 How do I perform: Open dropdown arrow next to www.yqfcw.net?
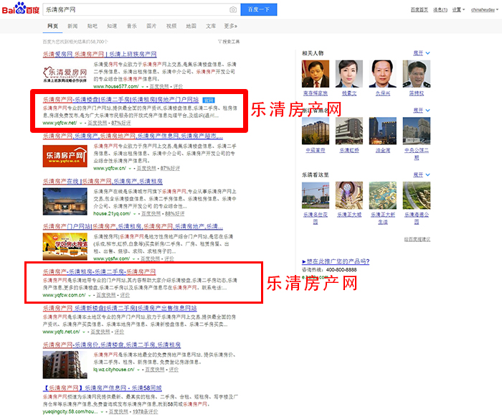click(80, 123)
